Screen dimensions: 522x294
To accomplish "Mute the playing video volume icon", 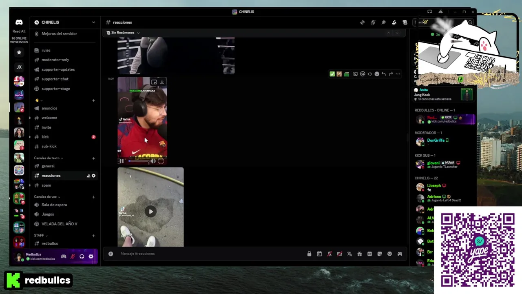I will click(x=153, y=161).
